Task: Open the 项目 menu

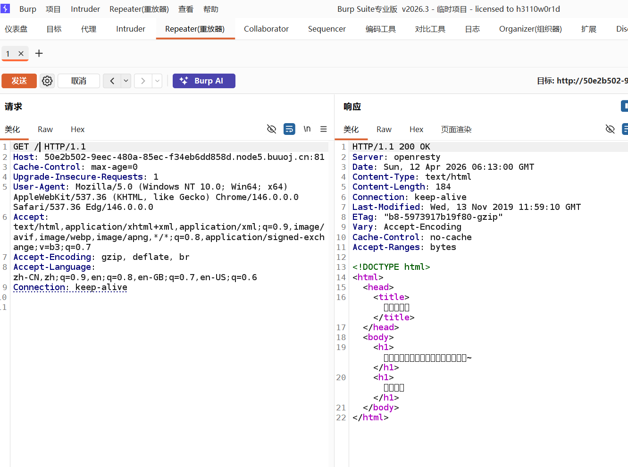Action: pyautogui.click(x=53, y=9)
